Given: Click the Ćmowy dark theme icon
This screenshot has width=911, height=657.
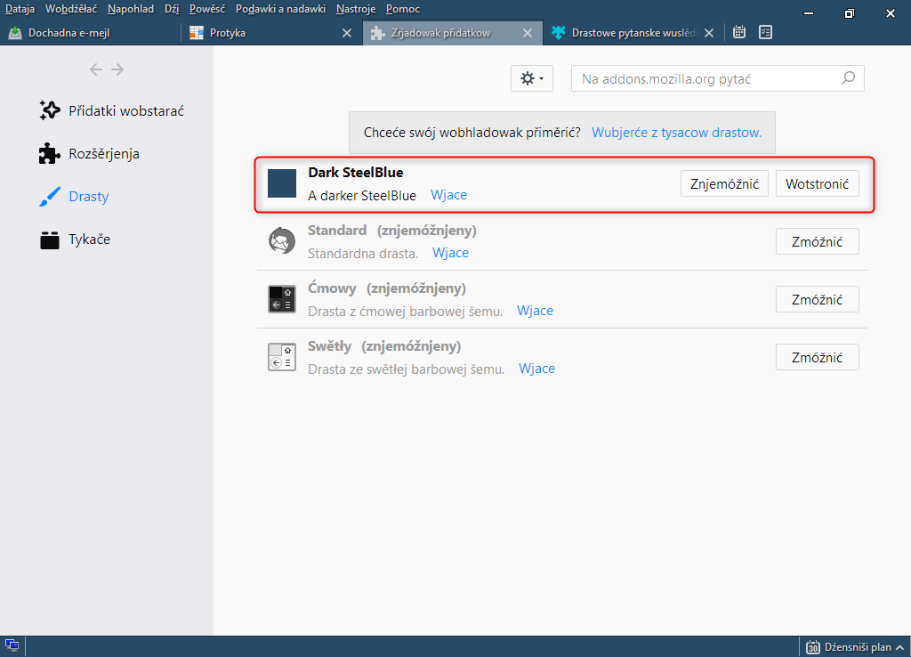Looking at the screenshot, I should [x=282, y=299].
